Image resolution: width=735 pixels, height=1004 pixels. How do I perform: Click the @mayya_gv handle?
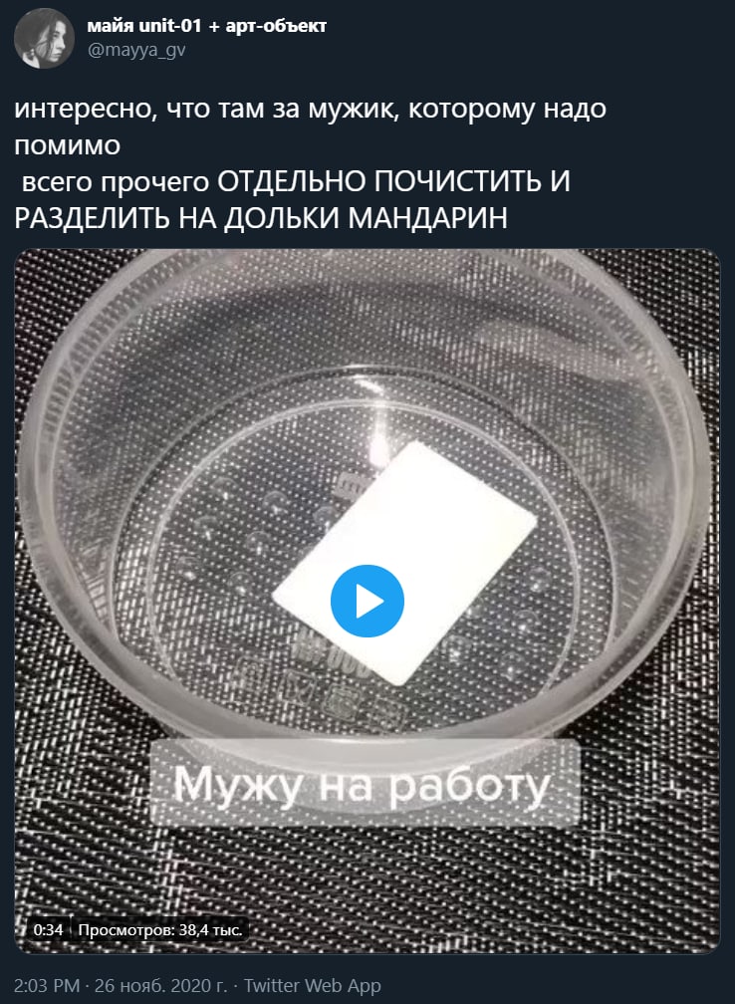[x=136, y=50]
